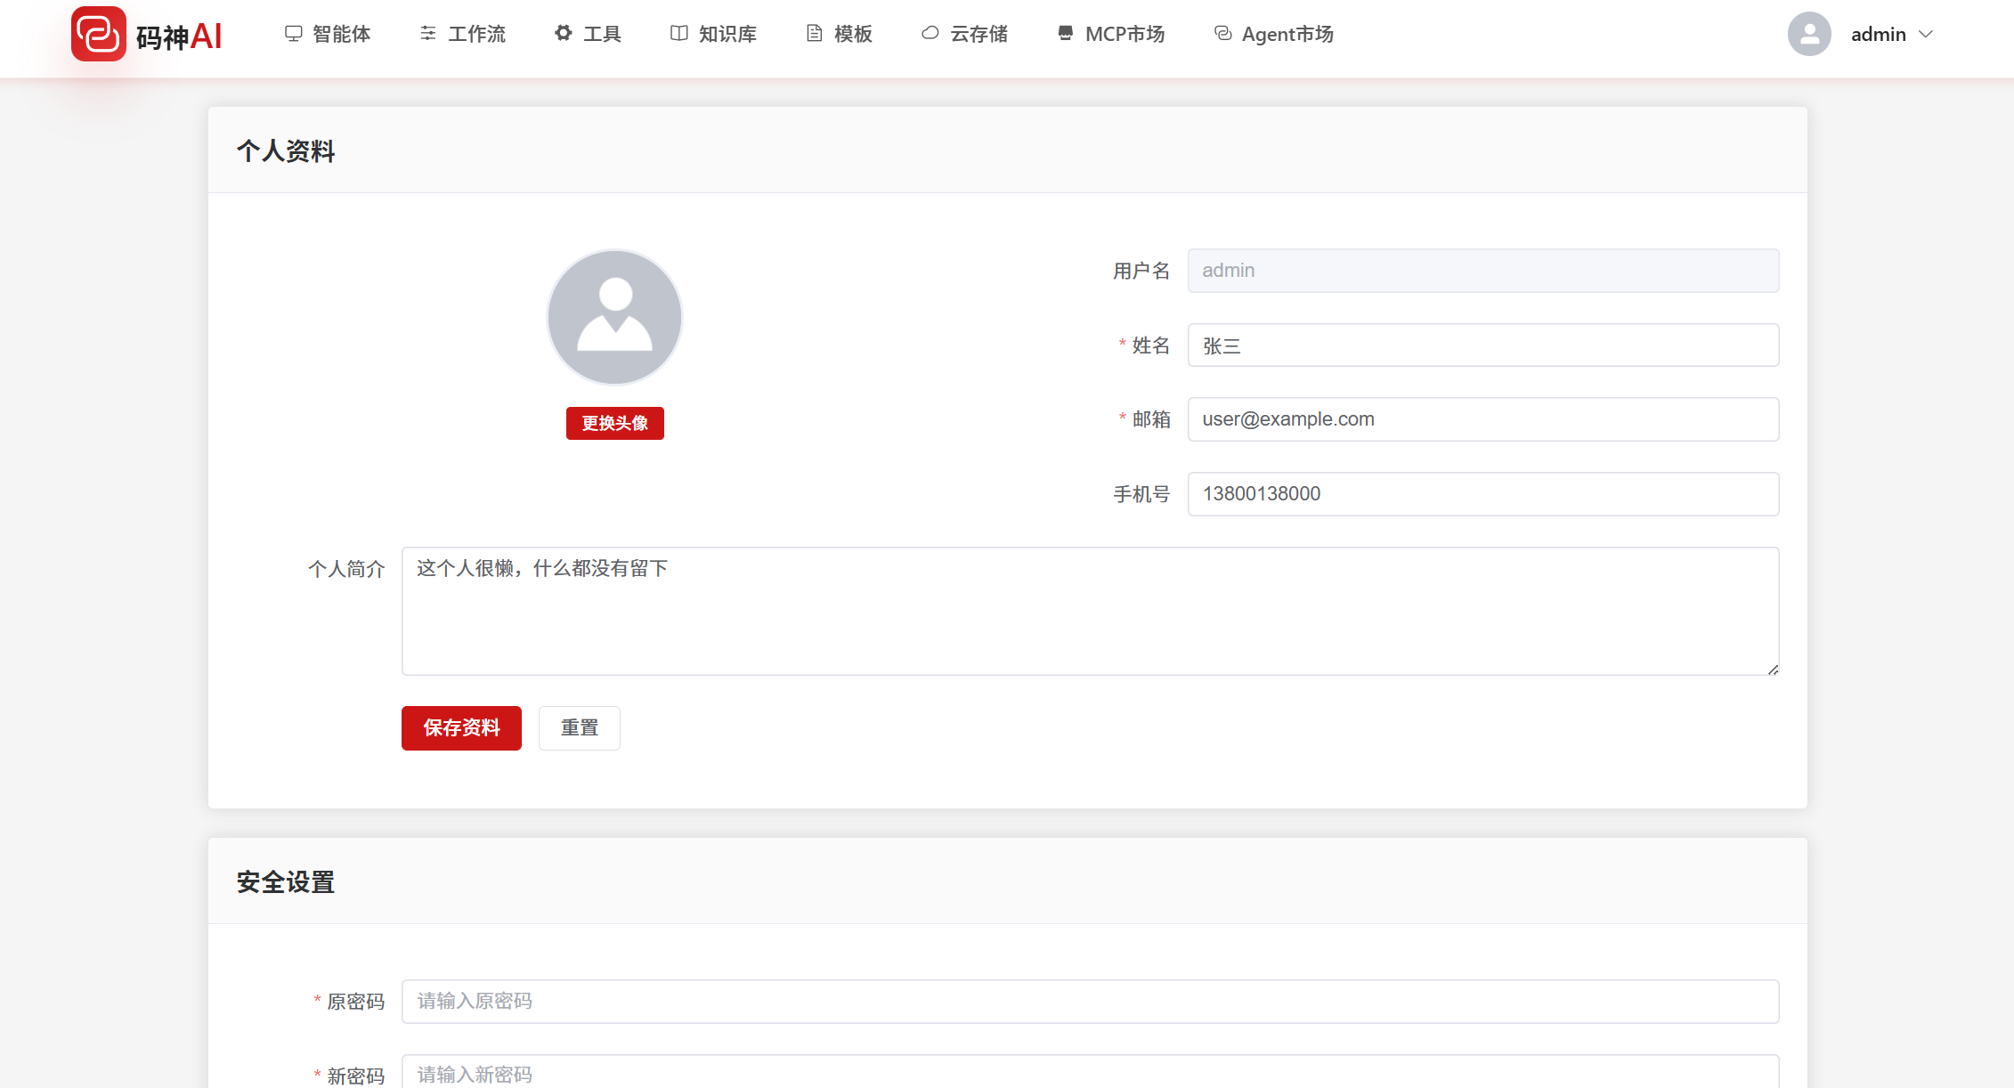Click the cloud icon beside 云存储
The width and height of the screenshot is (2014, 1088).
point(930,34)
